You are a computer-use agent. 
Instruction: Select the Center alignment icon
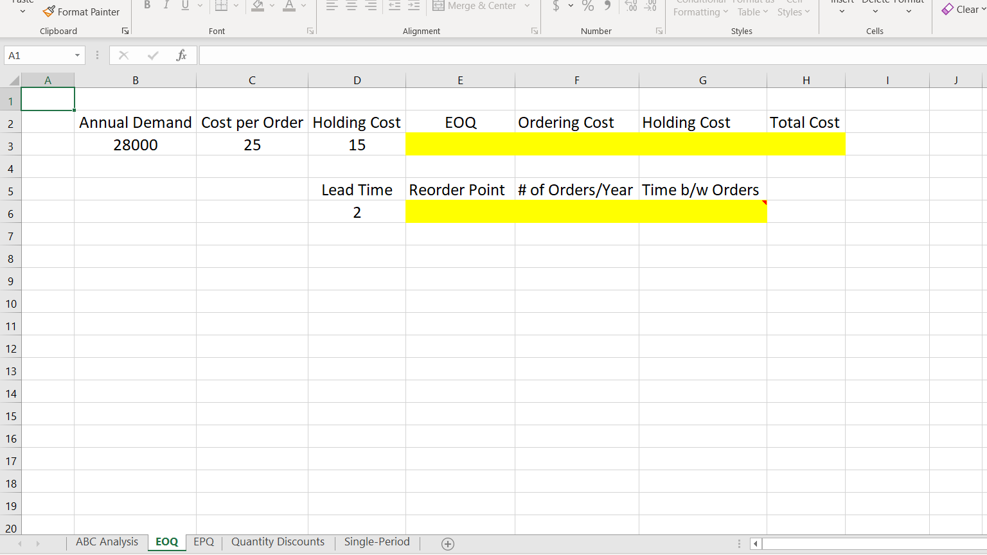point(351,6)
